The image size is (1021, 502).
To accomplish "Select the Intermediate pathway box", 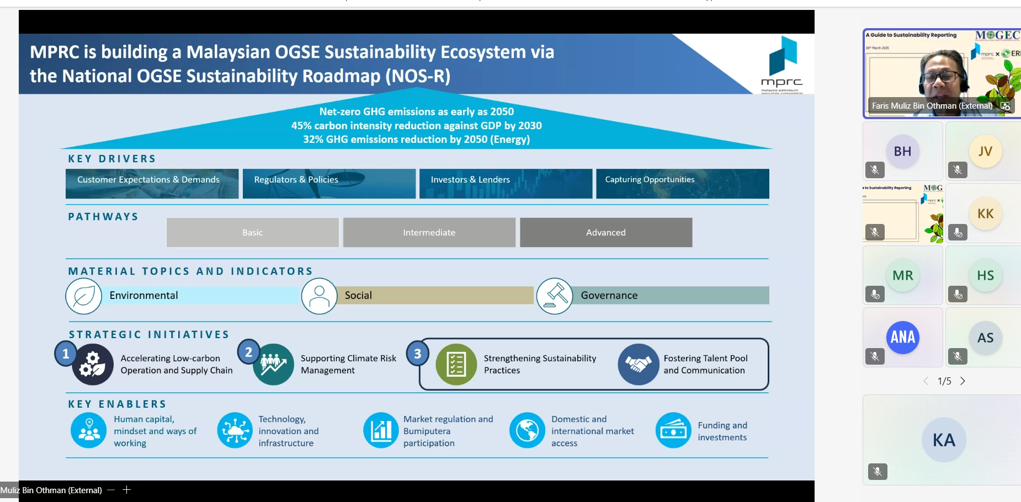I will click(x=429, y=232).
